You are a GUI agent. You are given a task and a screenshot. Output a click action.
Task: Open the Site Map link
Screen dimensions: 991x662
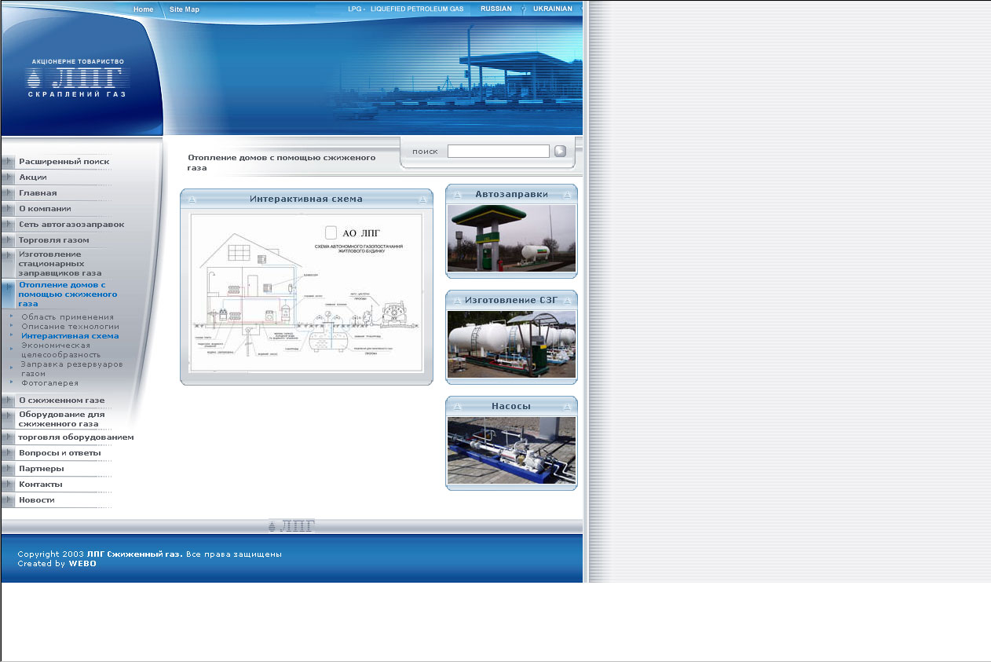[x=185, y=9]
